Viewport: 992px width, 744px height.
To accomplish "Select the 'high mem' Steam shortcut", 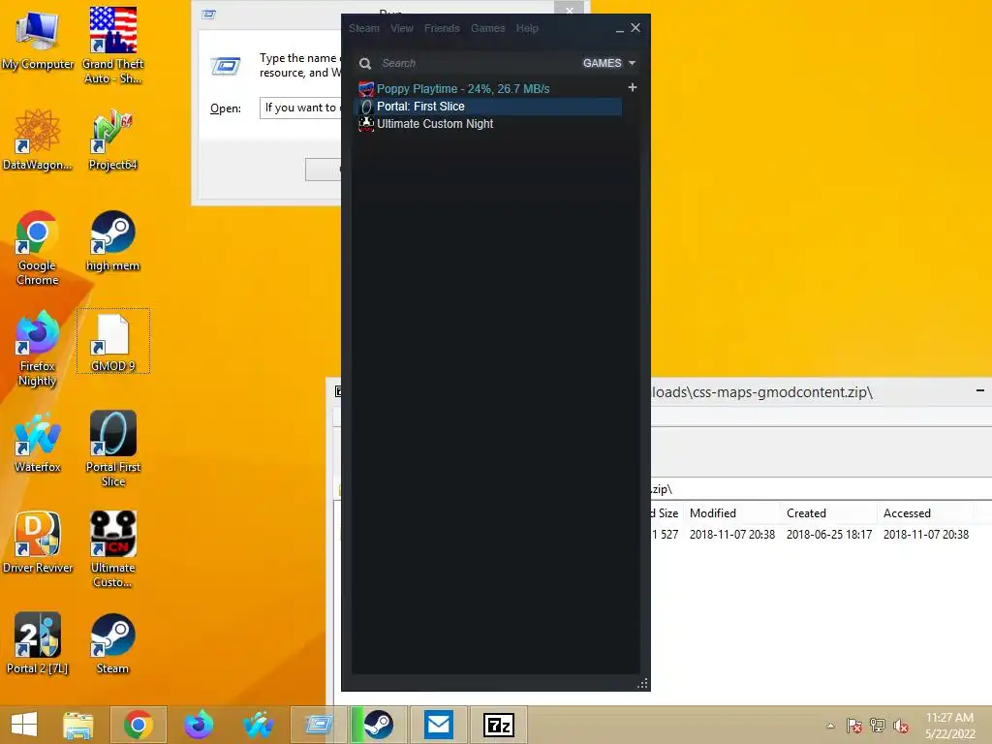I will [112, 240].
